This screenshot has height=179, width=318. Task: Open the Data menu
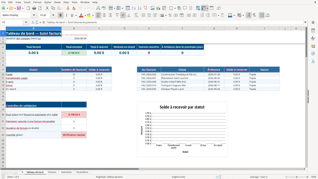66,2
